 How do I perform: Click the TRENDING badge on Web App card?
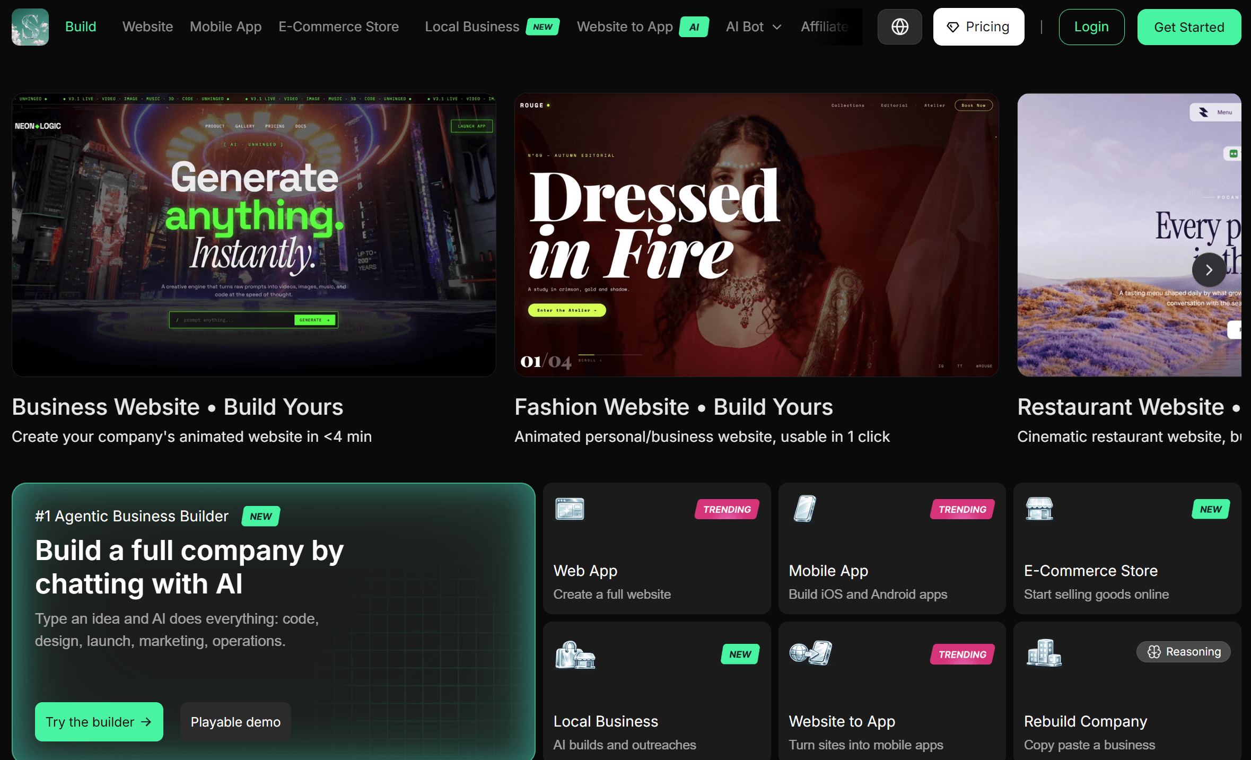[x=727, y=509]
